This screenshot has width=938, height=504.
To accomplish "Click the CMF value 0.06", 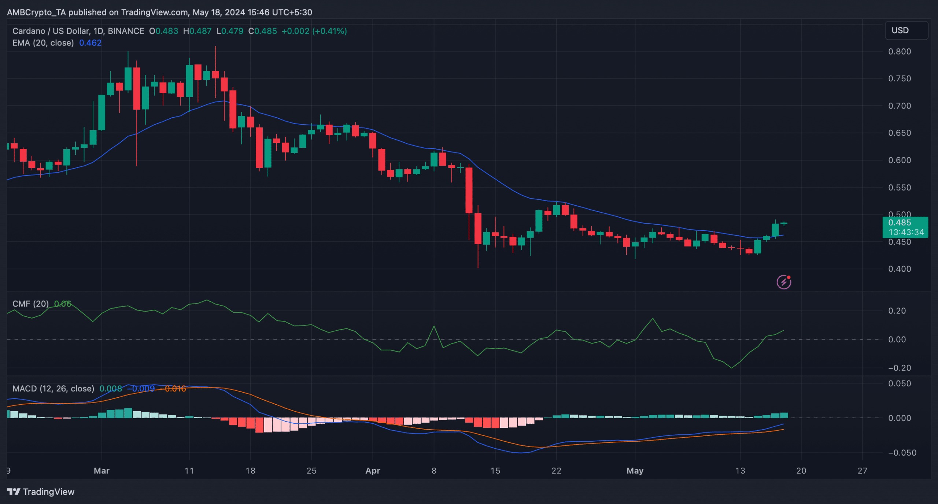I will click(x=63, y=304).
